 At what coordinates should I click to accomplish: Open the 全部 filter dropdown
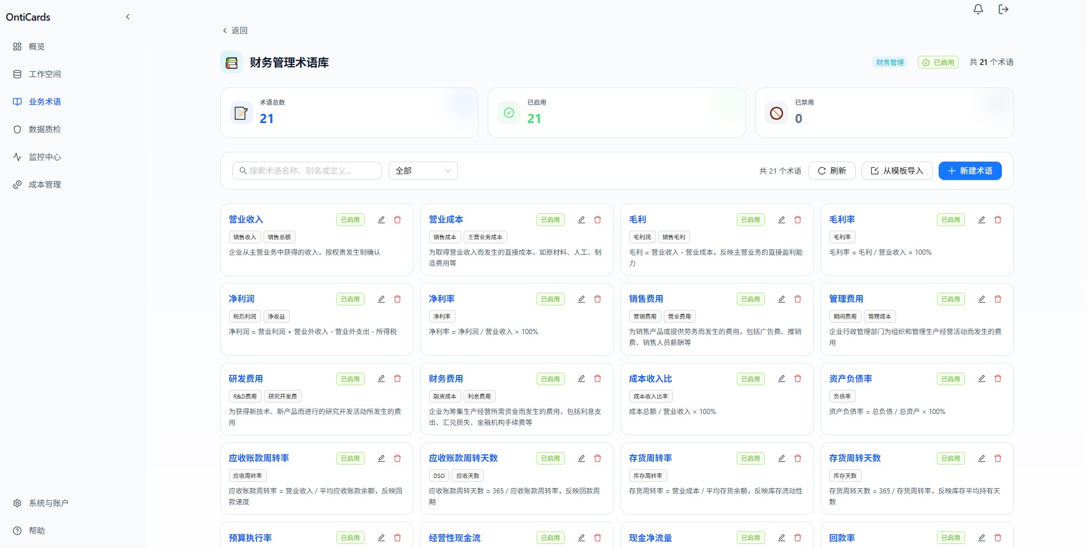pos(423,171)
